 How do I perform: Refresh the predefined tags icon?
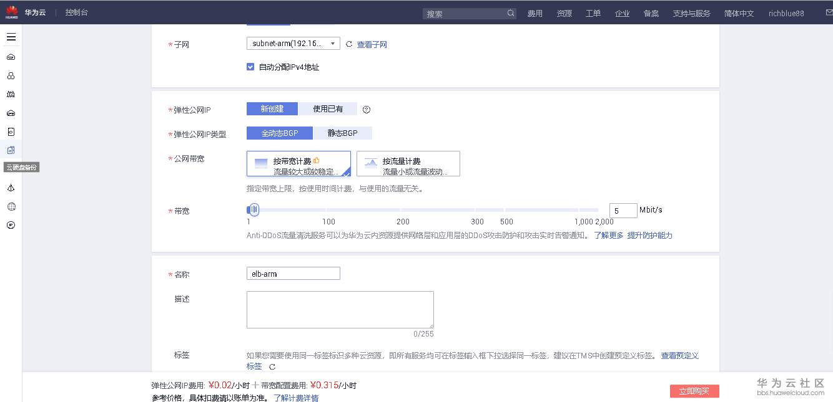pos(272,366)
